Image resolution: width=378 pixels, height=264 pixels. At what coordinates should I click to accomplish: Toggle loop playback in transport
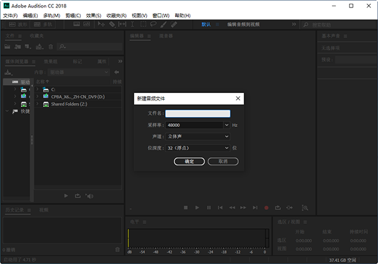(x=278, y=207)
